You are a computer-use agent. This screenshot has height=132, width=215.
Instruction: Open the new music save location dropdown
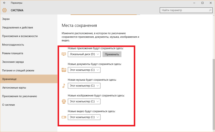pyautogui.click(x=84, y=86)
